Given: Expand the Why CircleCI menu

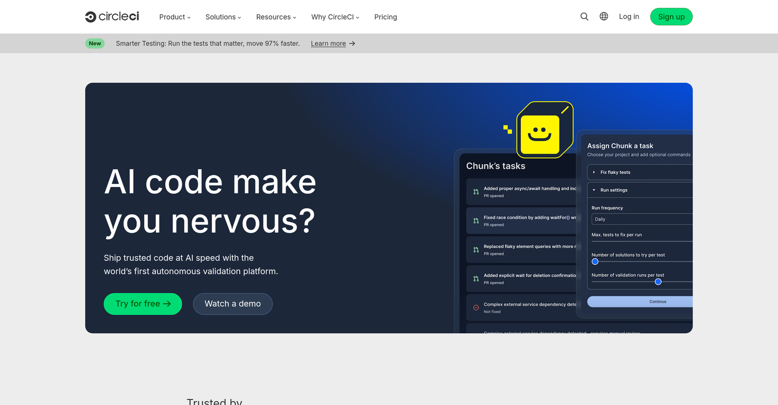Looking at the screenshot, I should (x=335, y=17).
